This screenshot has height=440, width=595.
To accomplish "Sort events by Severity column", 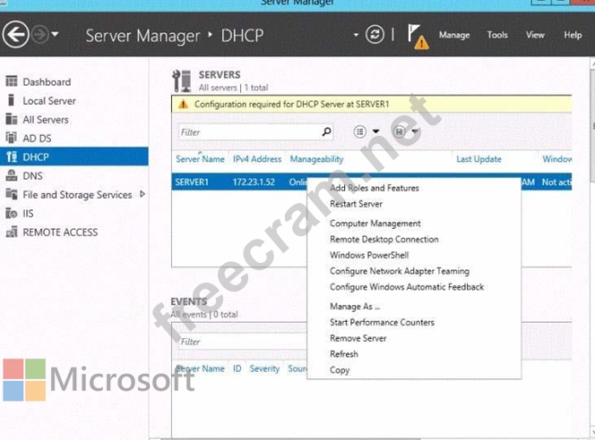I will [x=264, y=368].
